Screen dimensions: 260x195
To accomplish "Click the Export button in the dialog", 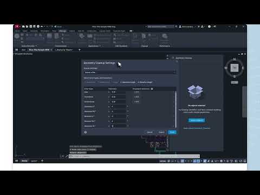I will point(161,132).
